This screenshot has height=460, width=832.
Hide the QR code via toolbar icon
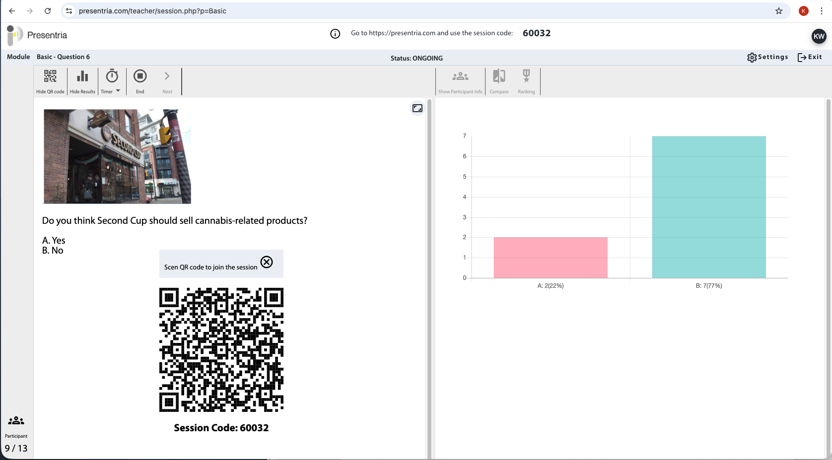click(x=50, y=76)
